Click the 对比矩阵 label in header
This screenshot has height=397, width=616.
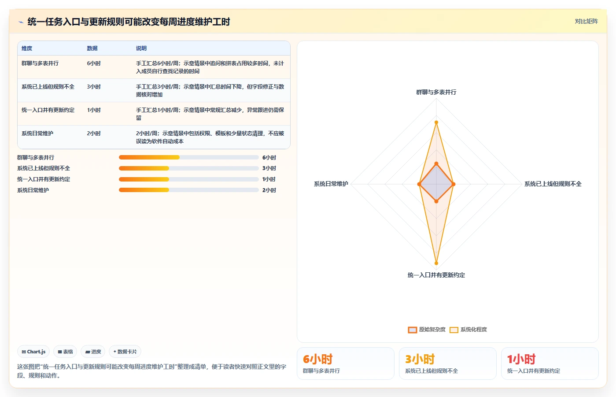coord(586,21)
